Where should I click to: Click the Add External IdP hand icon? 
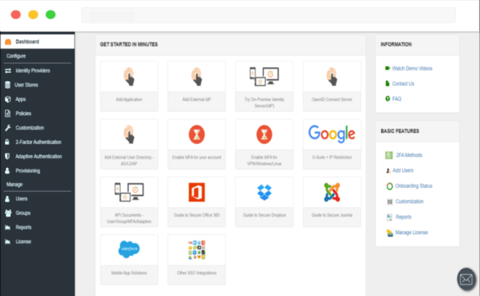[x=197, y=77]
